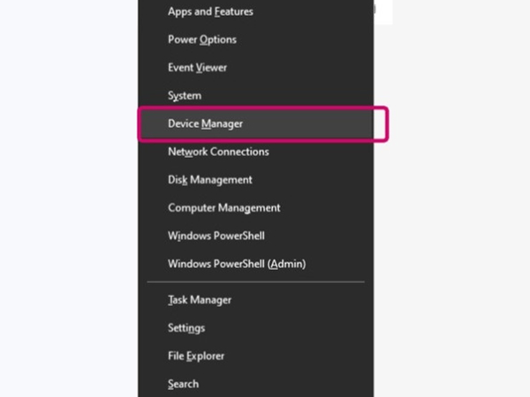Click the Search entry
The height and width of the screenshot is (397, 530).
coord(256,384)
